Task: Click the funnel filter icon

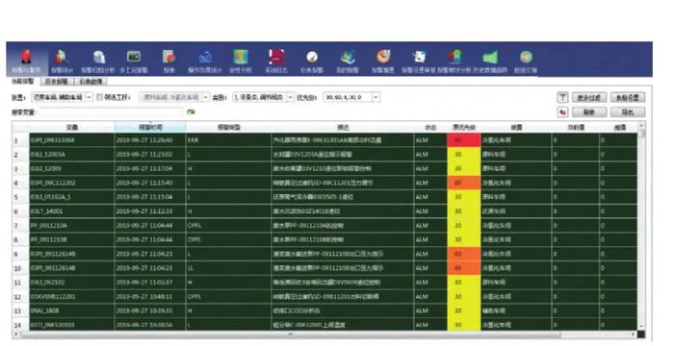Action: click(562, 98)
